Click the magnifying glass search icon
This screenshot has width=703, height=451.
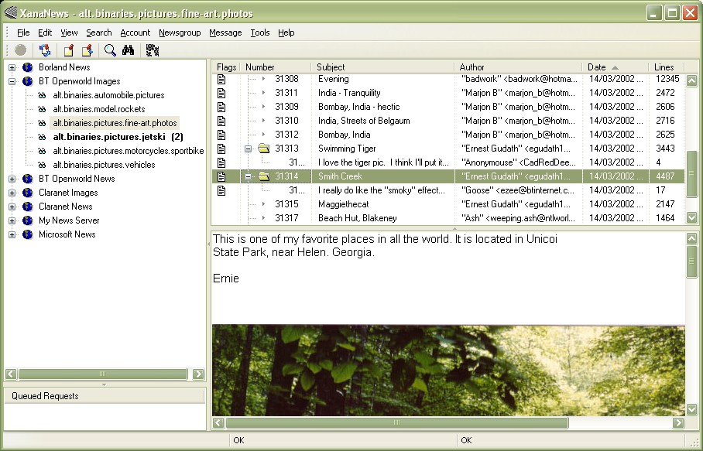tap(110, 50)
